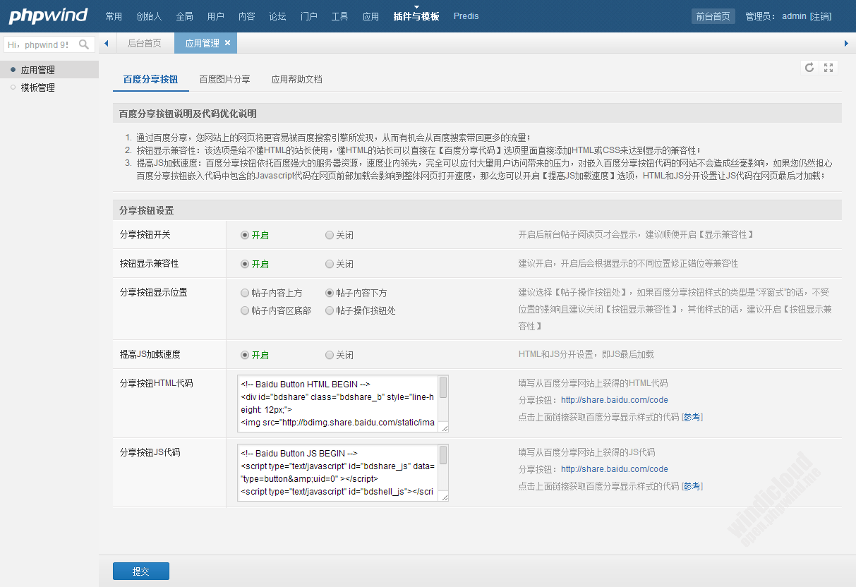The image size is (856, 587).
Task: Select 关闭 for 分享按钮开关
Action: point(330,235)
